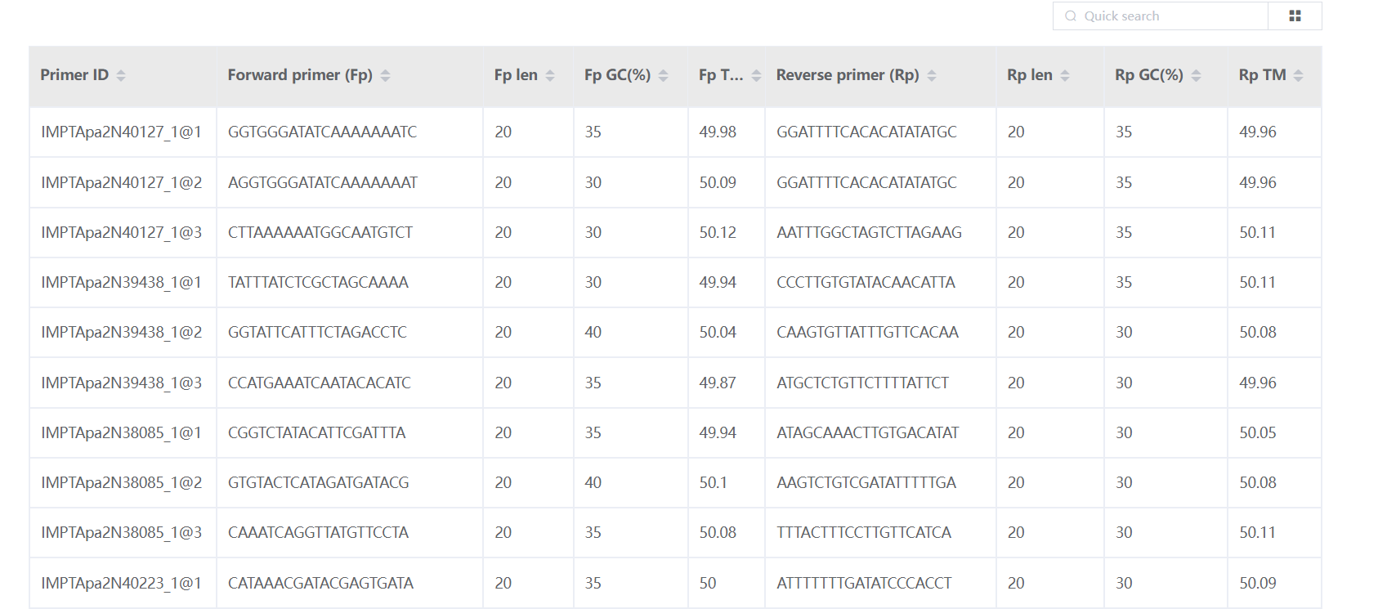The image size is (1387, 609).
Task: Click primer ID IMPTApa2N39438_1@2 cell
Action: click(x=121, y=333)
